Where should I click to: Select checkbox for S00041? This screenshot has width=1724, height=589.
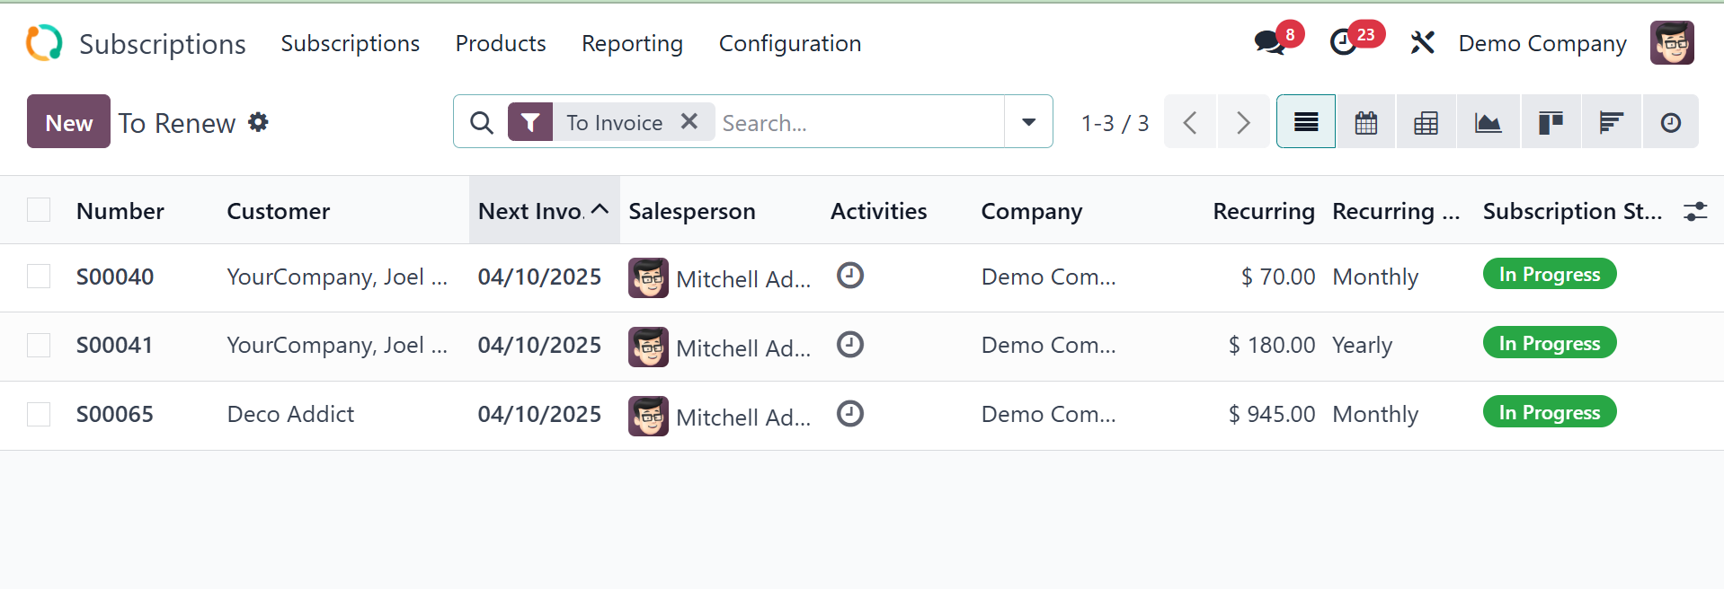(39, 345)
